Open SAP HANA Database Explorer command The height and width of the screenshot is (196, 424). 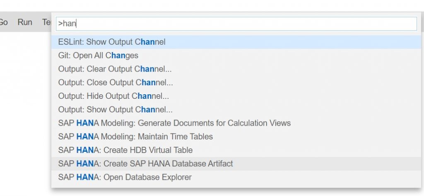coord(236,177)
